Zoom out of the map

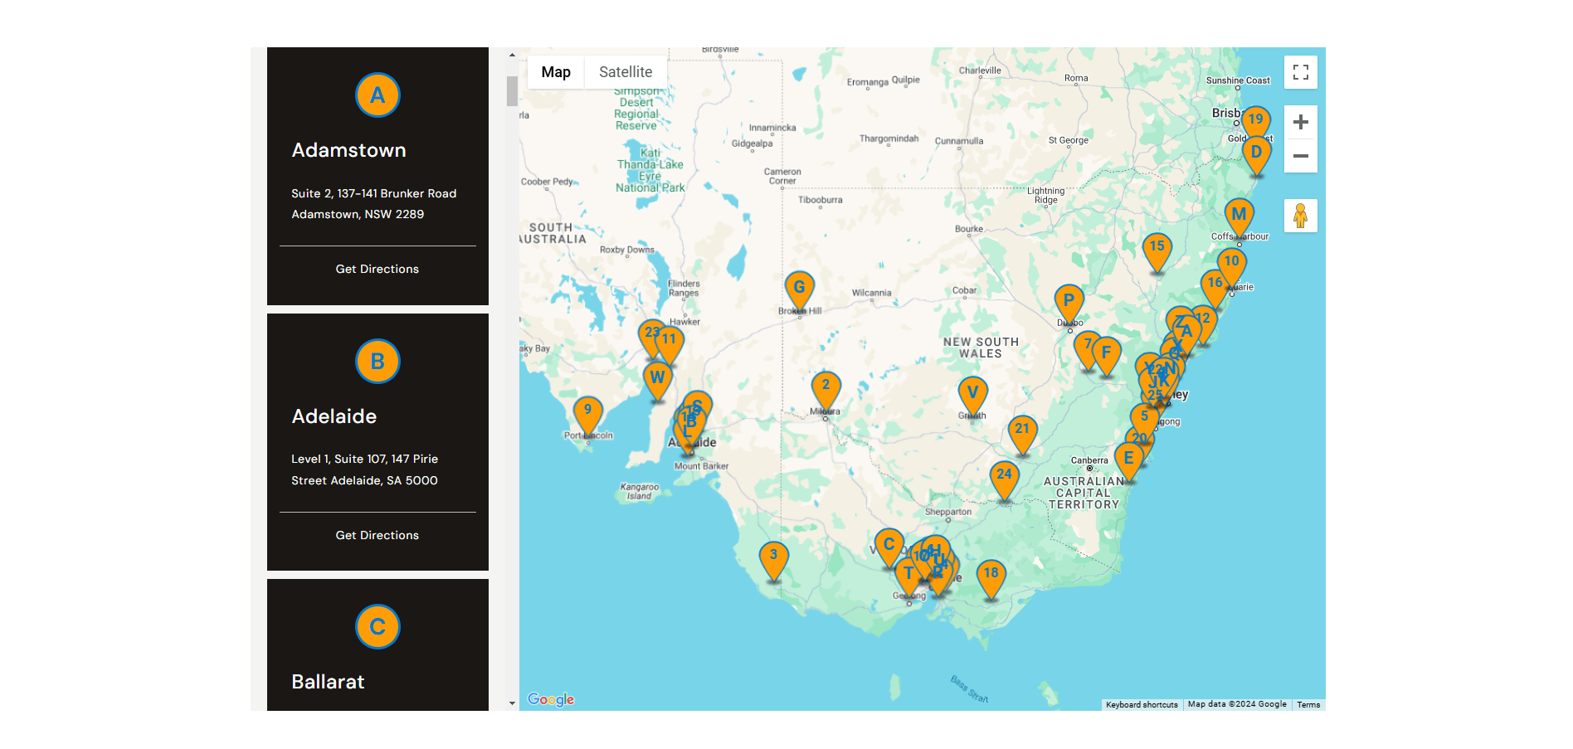tap(1300, 156)
